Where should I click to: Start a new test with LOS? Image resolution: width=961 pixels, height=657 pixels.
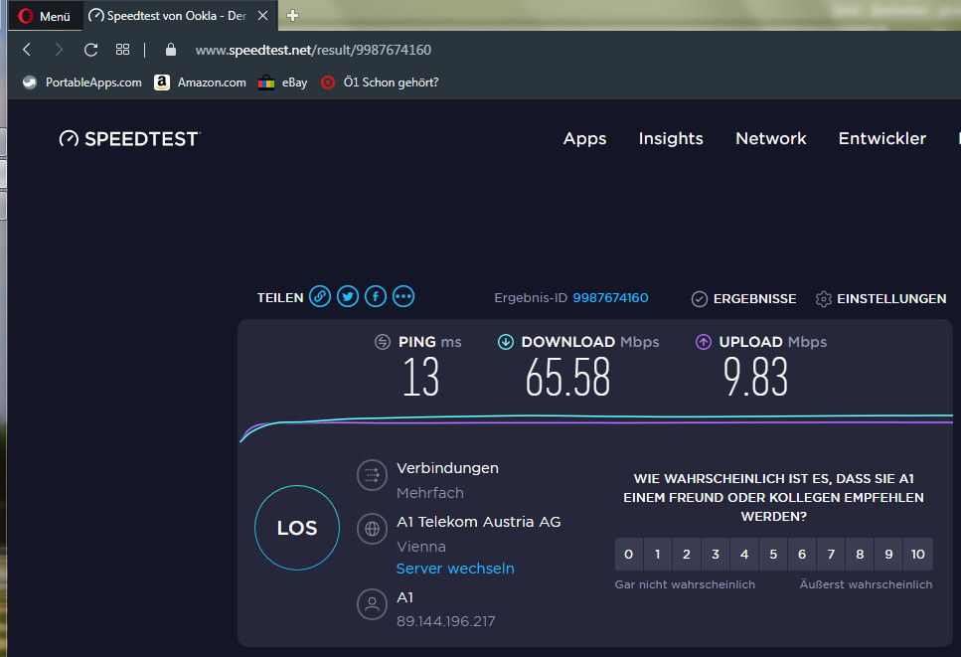point(297,528)
